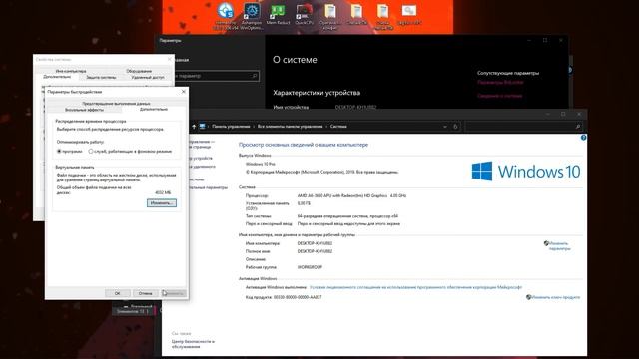The image size is (639, 359).
Task: Open the QuickCPU desktop shortcut
Action: pos(304,14)
